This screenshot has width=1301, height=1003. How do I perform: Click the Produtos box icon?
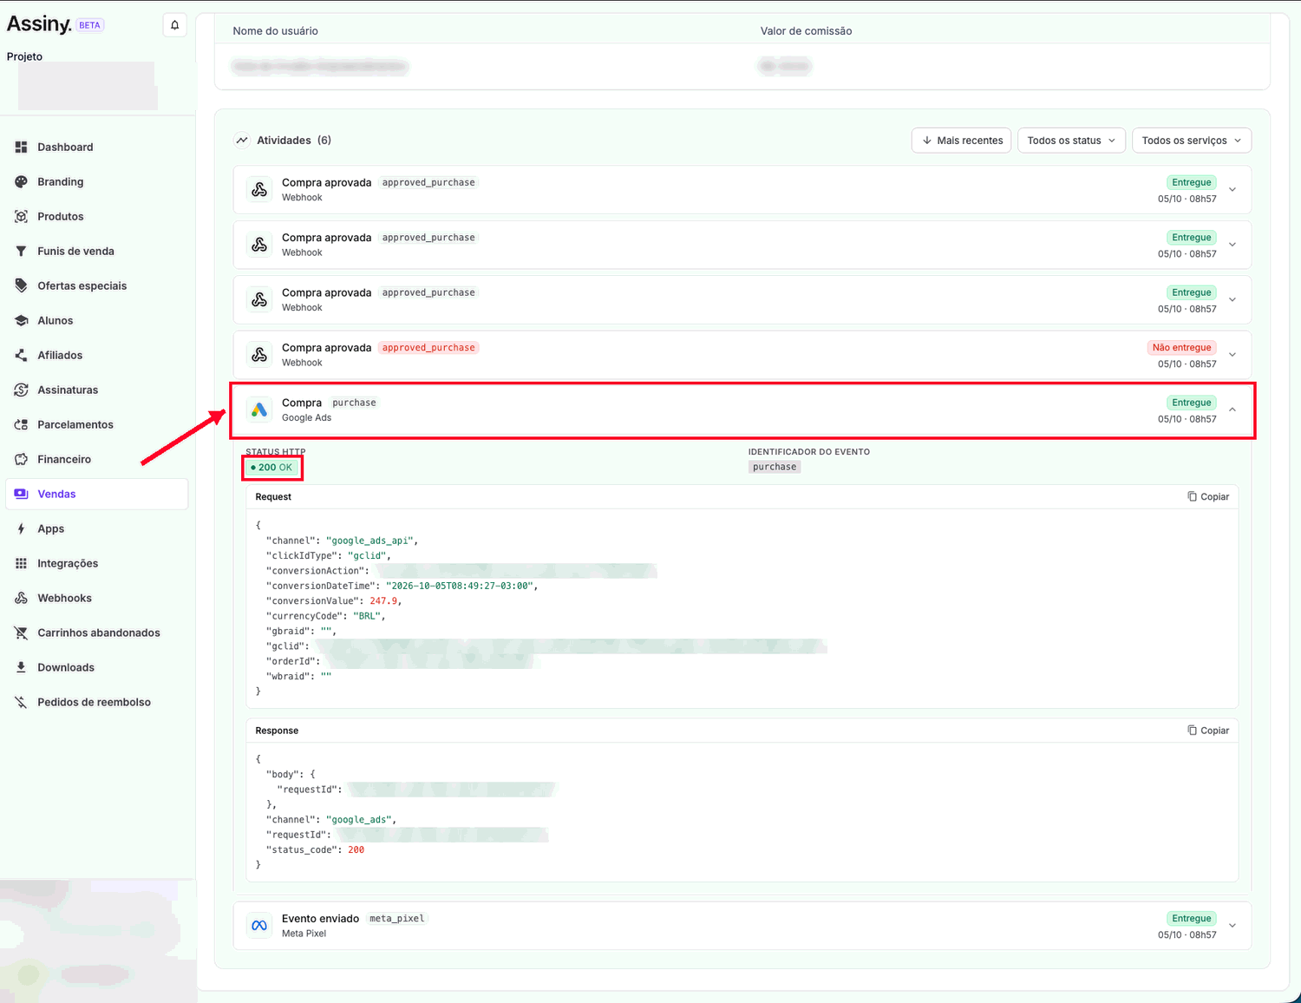click(x=21, y=217)
